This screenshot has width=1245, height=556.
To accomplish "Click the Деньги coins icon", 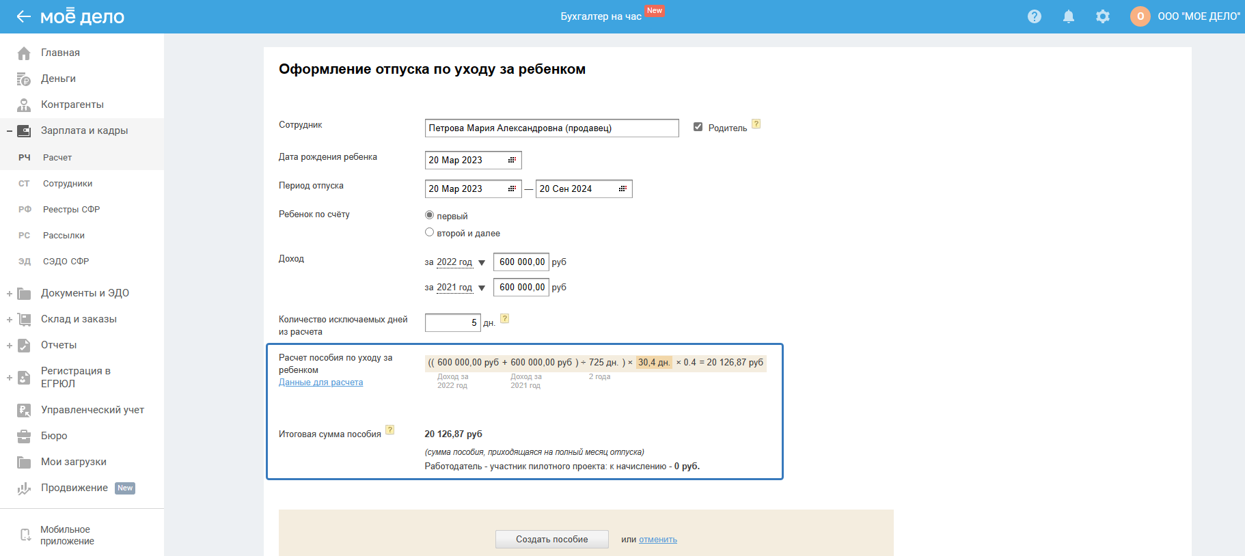I will pos(24,79).
